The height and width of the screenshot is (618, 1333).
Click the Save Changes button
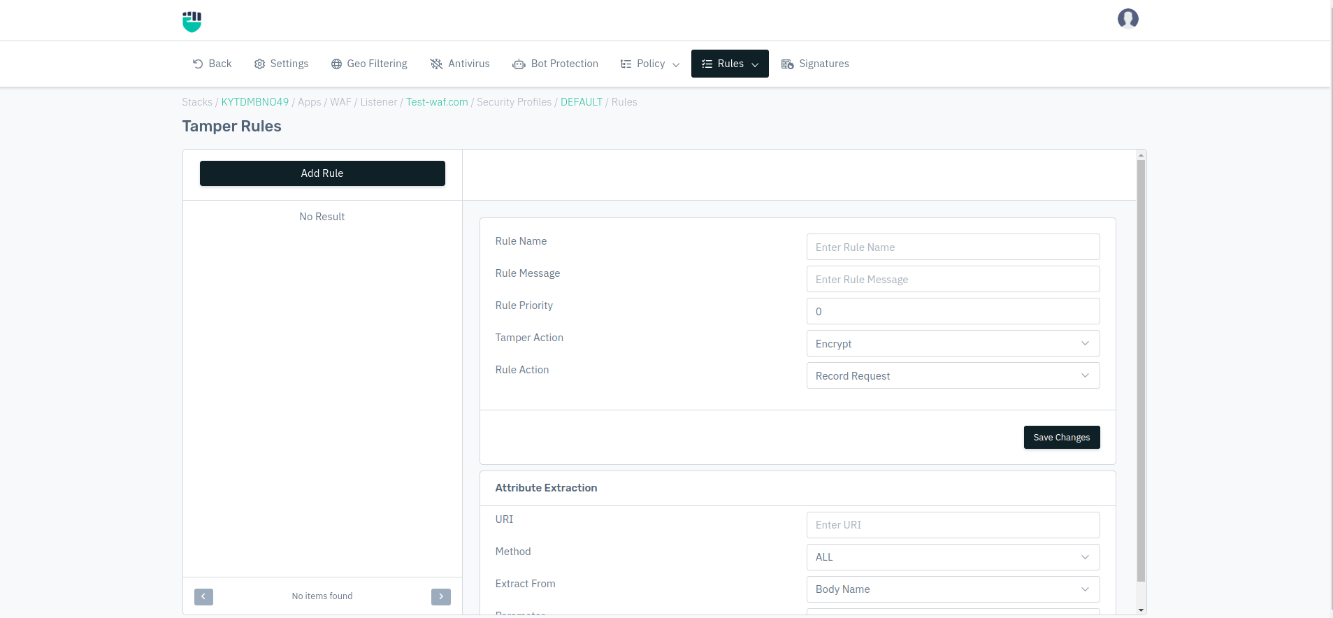pyautogui.click(x=1062, y=438)
